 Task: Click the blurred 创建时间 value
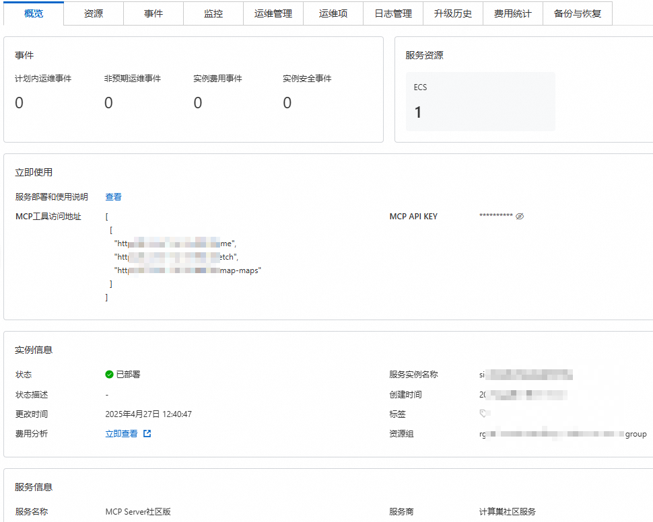523,395
